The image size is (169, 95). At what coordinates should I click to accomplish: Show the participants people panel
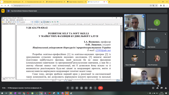coord(157,88)
